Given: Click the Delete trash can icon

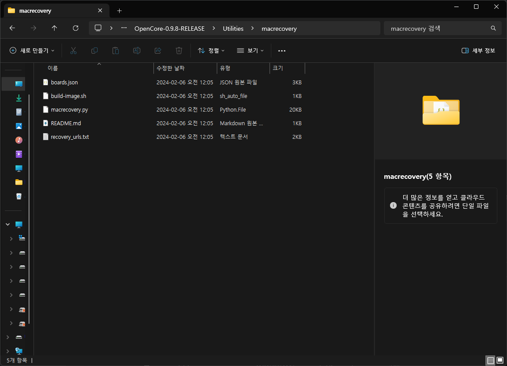Looking at the screenshot, I should click(179, 51).
